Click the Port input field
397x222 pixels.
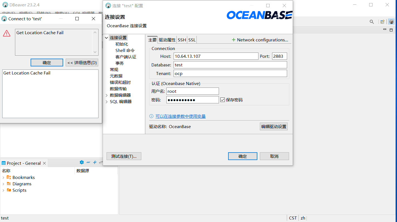coord(279,56)
